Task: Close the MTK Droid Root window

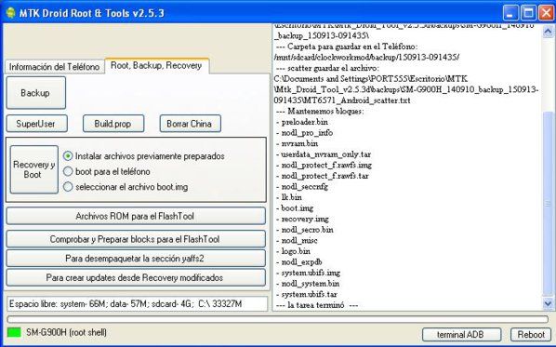Action: pyautogui.click(x=547, y=13)
